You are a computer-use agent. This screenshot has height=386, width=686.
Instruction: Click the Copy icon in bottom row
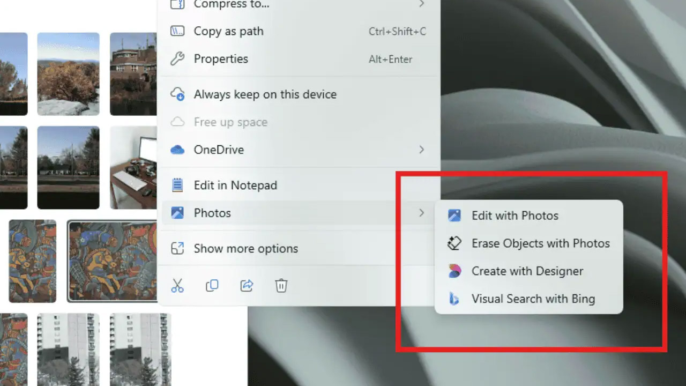pyautogui.click(x=212, y=286)
